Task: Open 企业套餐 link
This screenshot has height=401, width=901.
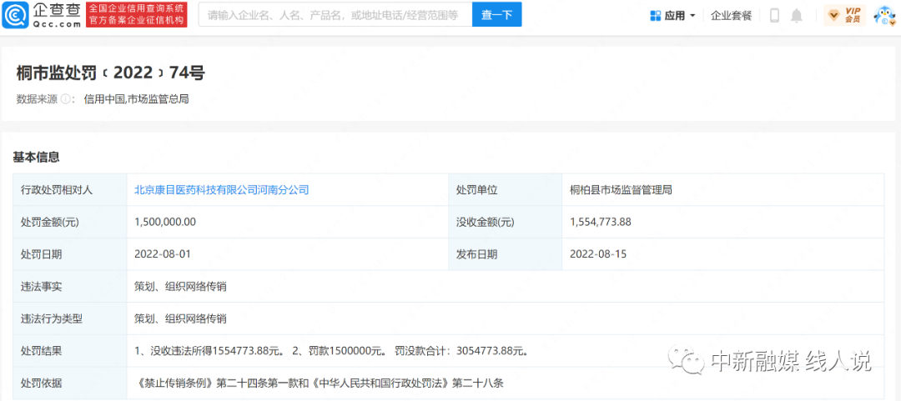Action: (731, 16)
